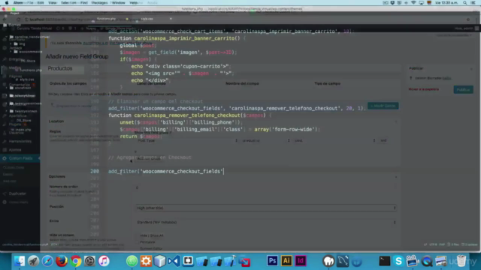The image size is (481, 270).
Task: Open Visual Studio Code in dock
Action: (x=174, y=261)
